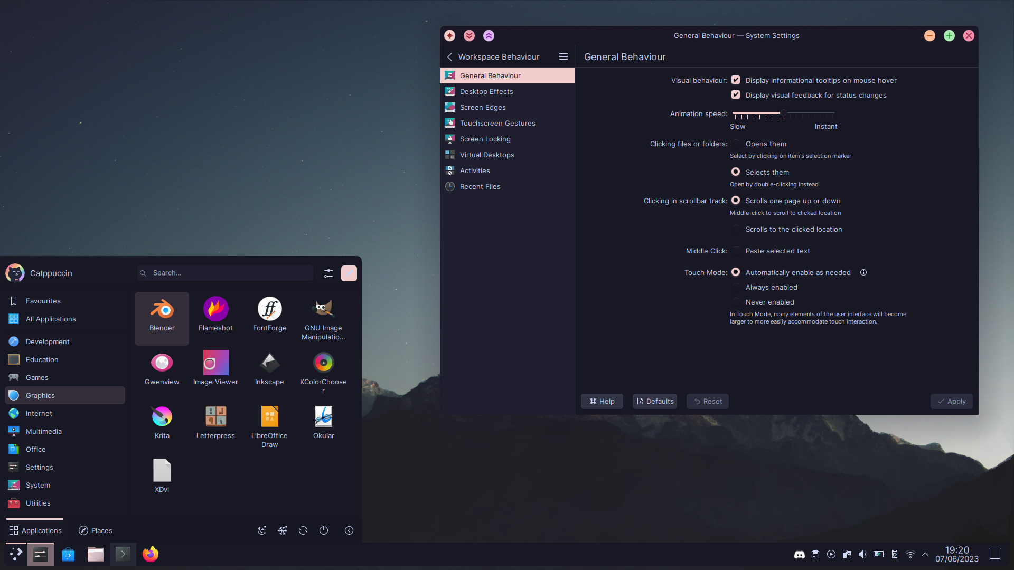Go back from Workspace Behaviour chevron
The image size is (1014, 570).
pyautogui.click(x=450, y=56)
